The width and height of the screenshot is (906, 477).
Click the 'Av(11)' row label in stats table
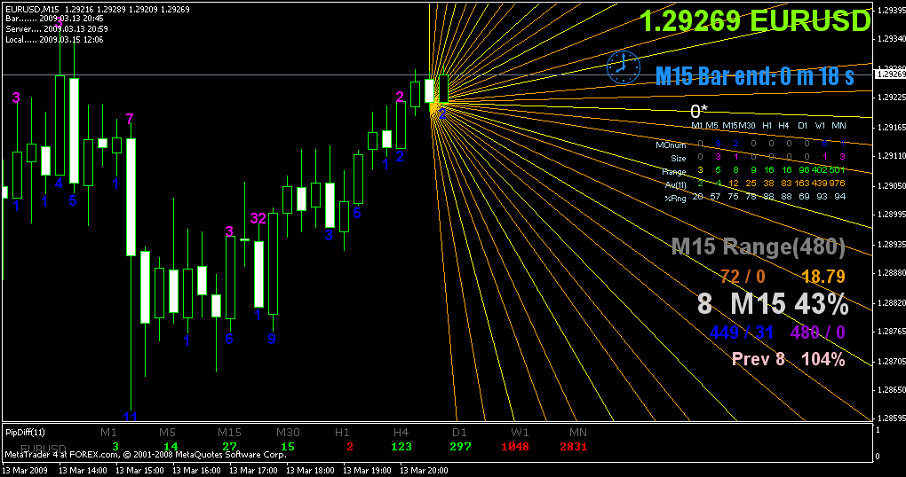pyautogui.click(x=675, y=184)
